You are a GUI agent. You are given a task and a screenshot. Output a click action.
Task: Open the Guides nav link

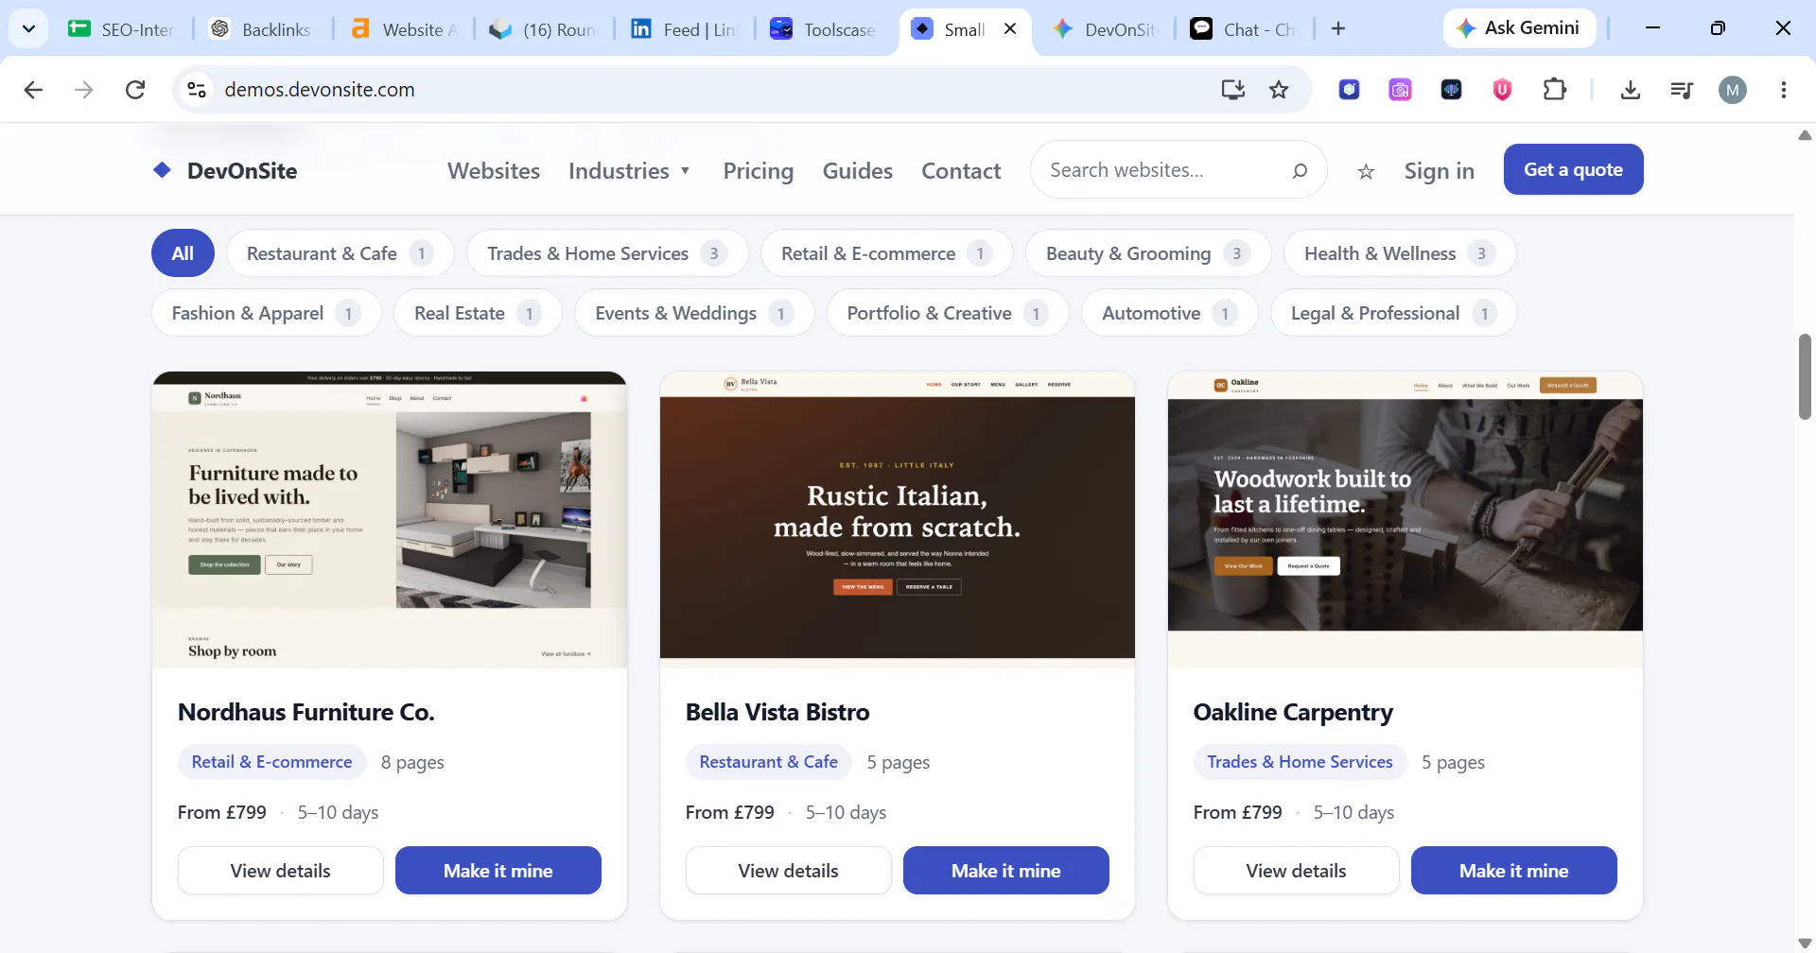point(858,171)
